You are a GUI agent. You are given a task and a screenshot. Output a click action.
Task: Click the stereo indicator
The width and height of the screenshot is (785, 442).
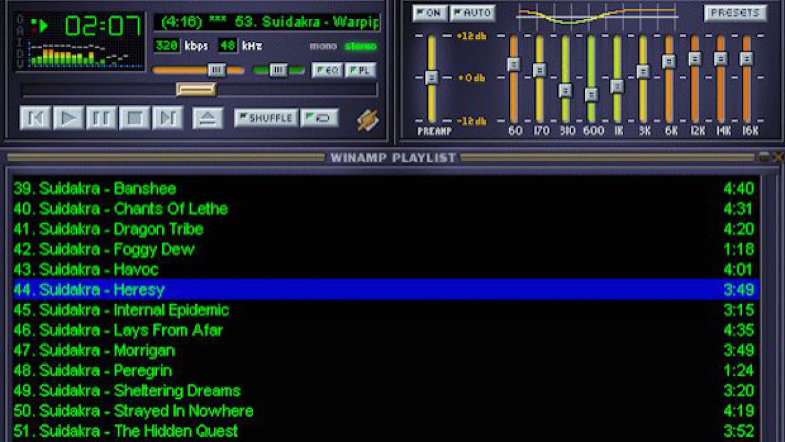pyautogui.click(x=361, y=46)
